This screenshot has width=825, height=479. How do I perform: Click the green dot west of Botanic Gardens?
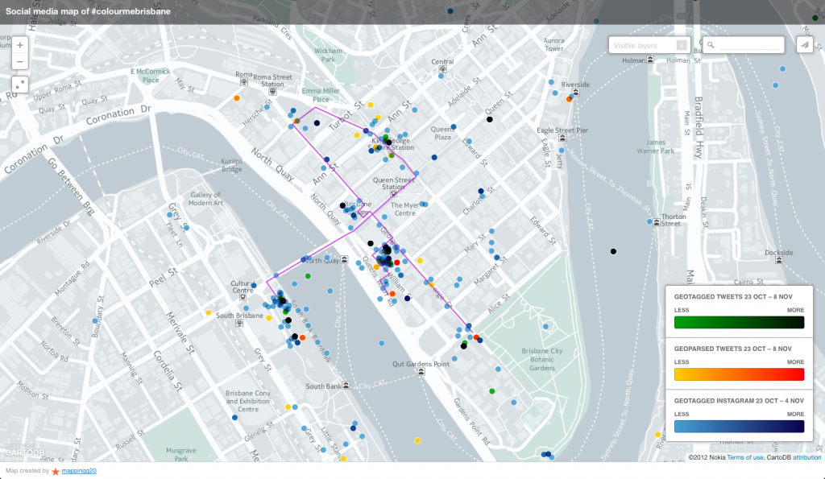point(492,391)
